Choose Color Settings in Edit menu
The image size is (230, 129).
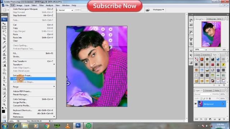click(33, 99)
